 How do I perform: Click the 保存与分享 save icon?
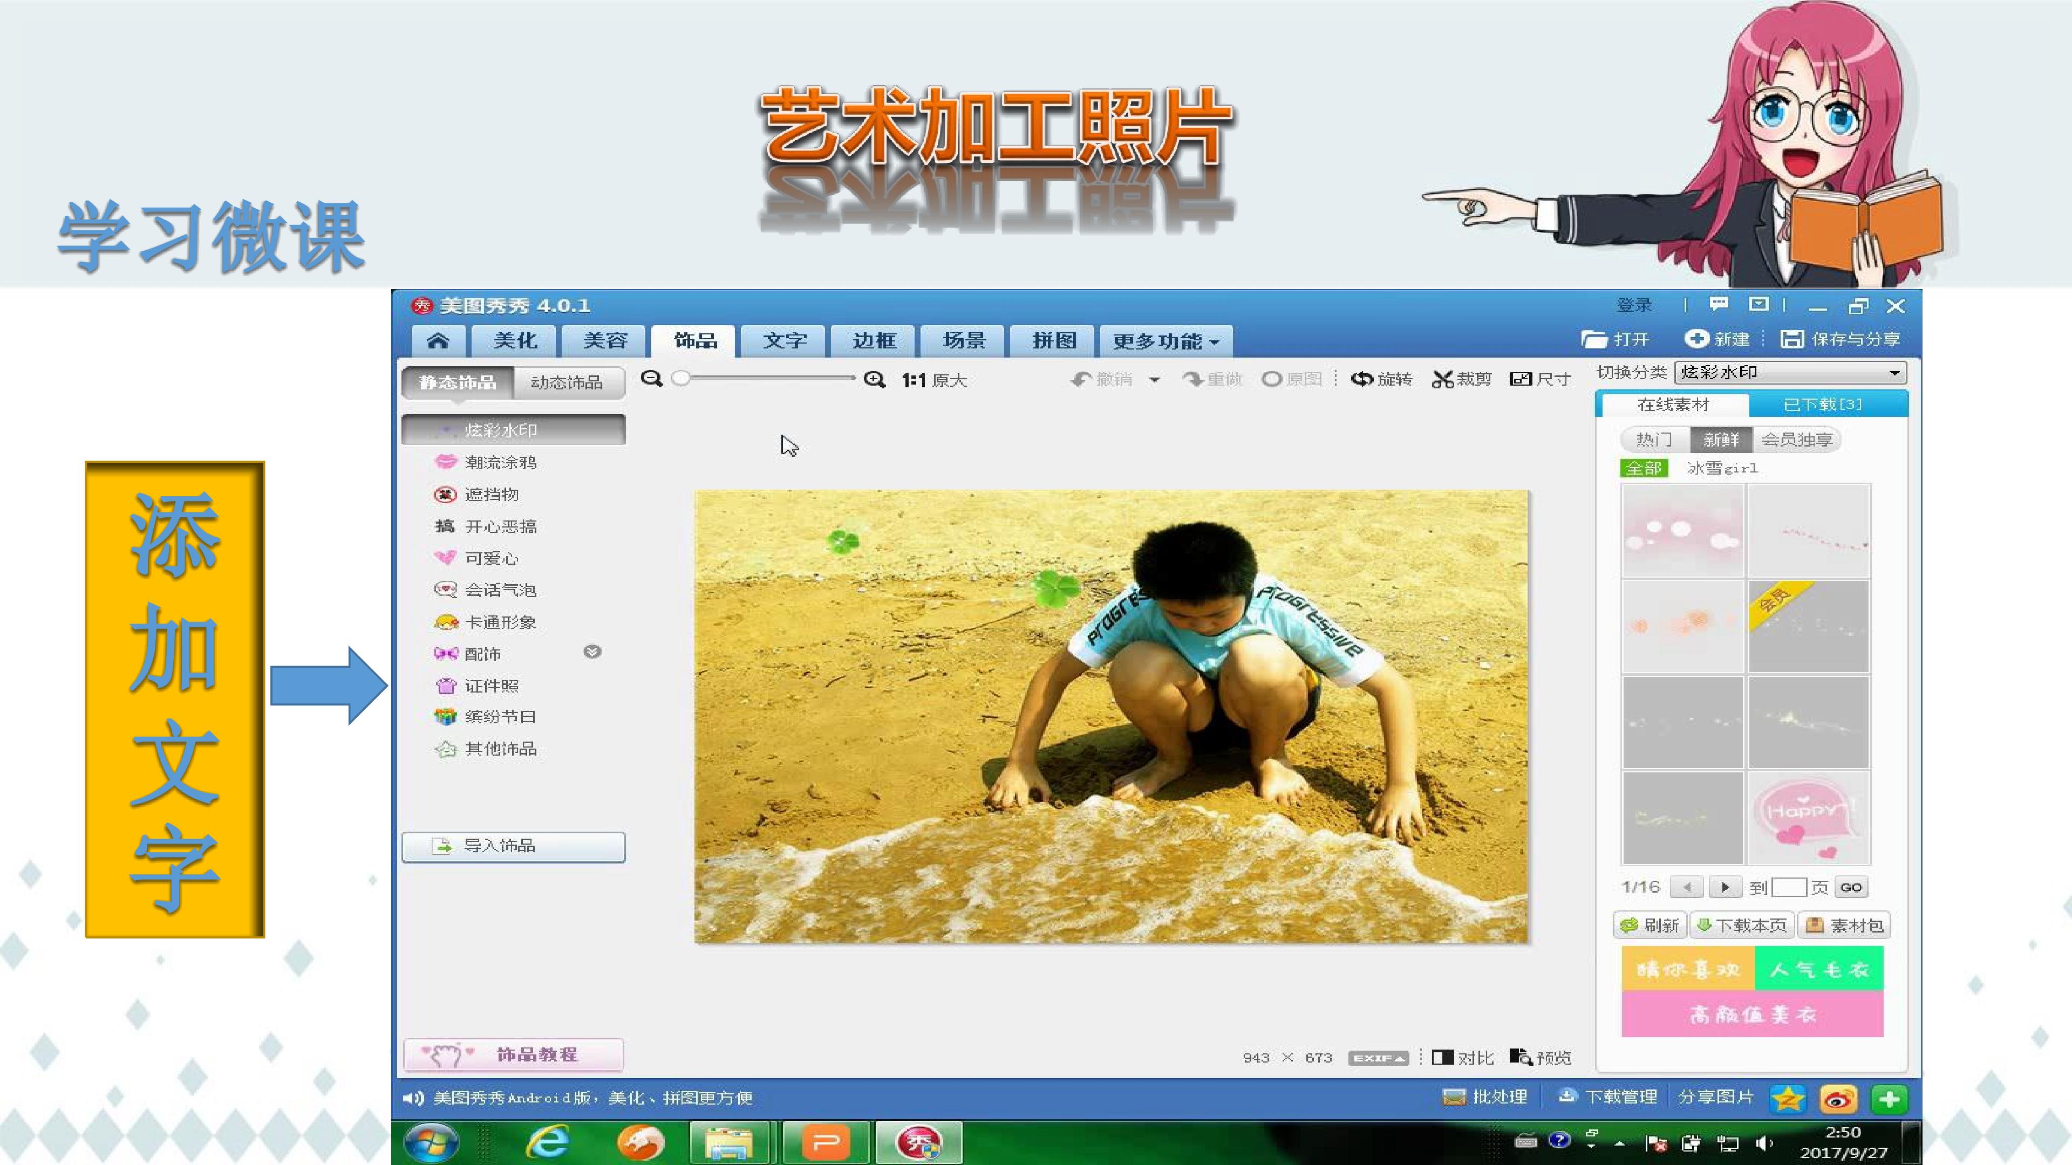(x=1792, y=339)
